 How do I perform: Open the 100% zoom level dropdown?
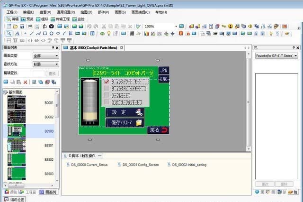point(176,26)
